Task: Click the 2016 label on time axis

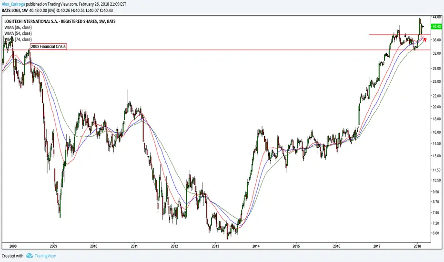Action: tap(337, 246)
